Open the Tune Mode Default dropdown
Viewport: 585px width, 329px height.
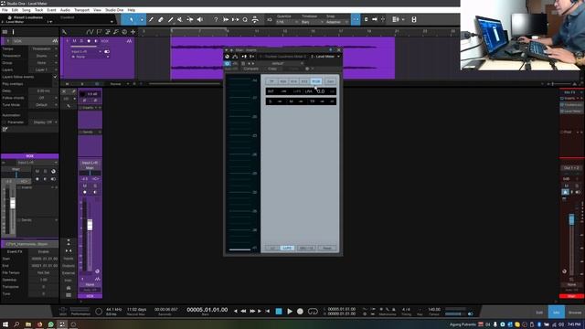(x=44, y=105)
